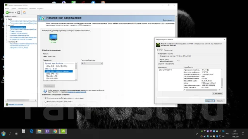Click the NVIDIA Control Panel taskbar icon
This screenshot has width=248, height=139.
pos(63,131)
